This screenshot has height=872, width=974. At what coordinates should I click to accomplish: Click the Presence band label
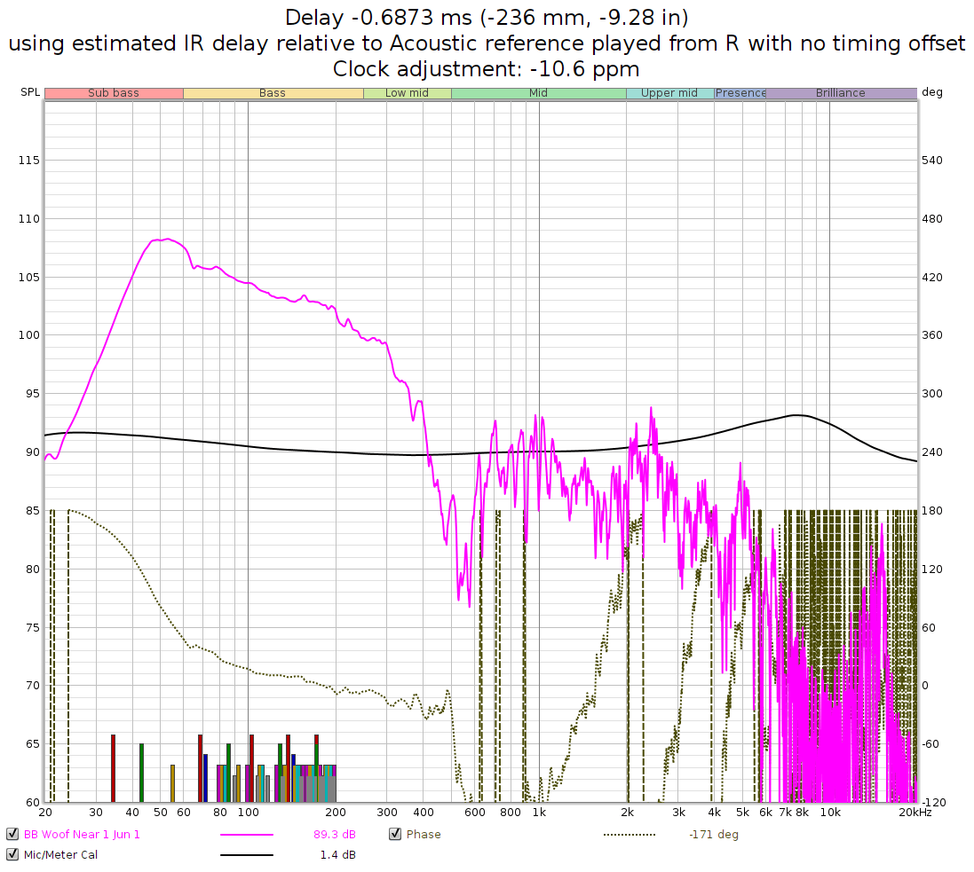pos(740,93)
